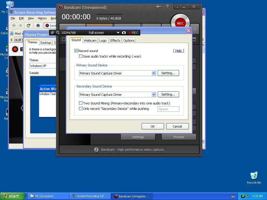
Task: Click the Home icon in browser toolbar
Action: click(38, 26)
